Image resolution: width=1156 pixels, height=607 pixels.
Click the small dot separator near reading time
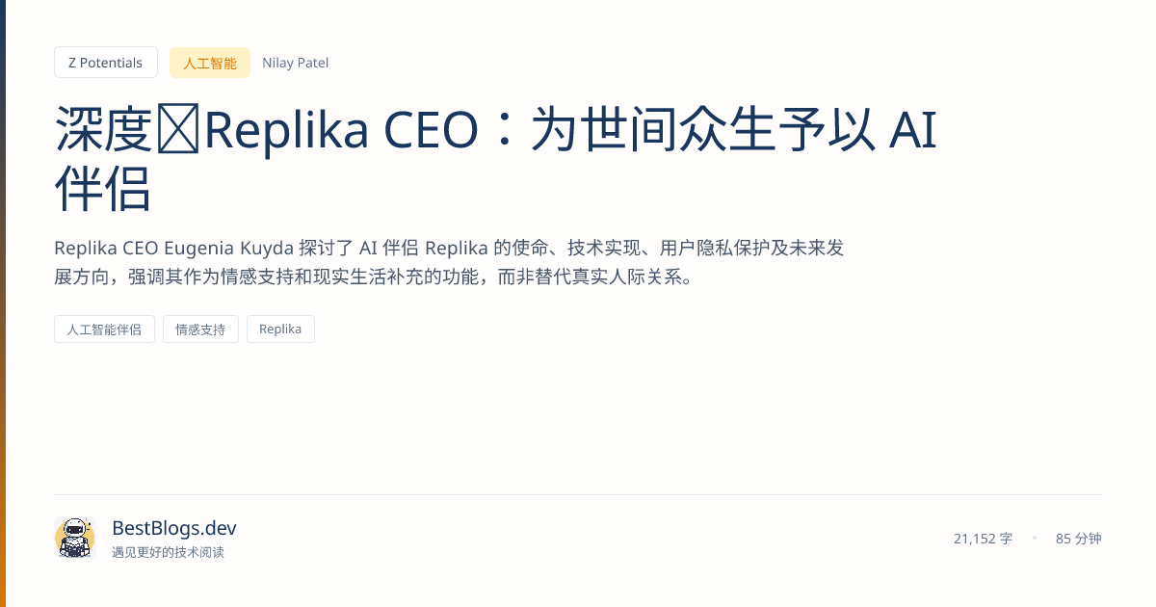point(1036,539)
